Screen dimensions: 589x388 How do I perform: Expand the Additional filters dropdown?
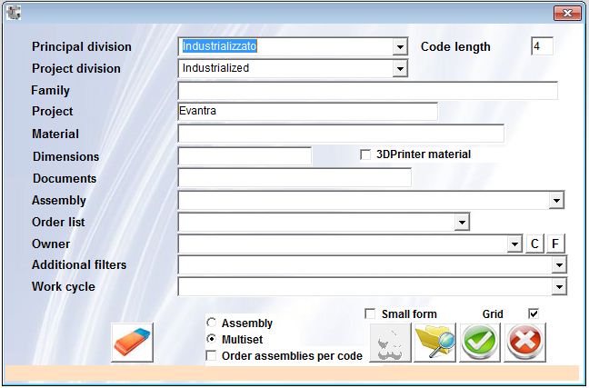pyautogui.click(x=559, y=265)
